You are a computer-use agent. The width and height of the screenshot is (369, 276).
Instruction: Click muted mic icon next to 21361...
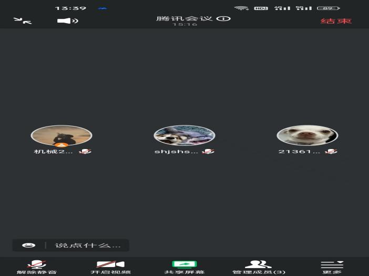tap(331, 152)
